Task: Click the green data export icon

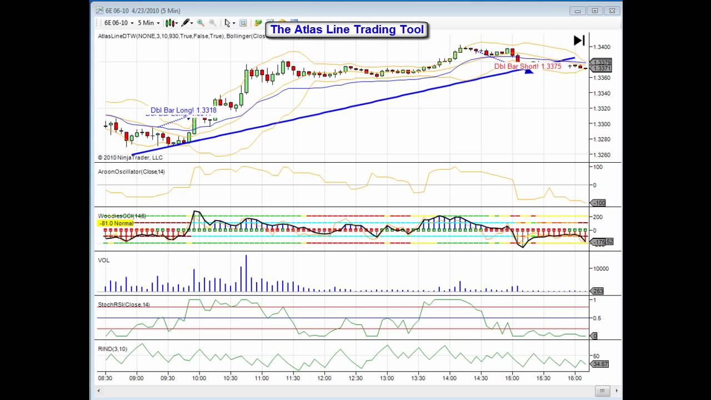Action: pos(258,23)
